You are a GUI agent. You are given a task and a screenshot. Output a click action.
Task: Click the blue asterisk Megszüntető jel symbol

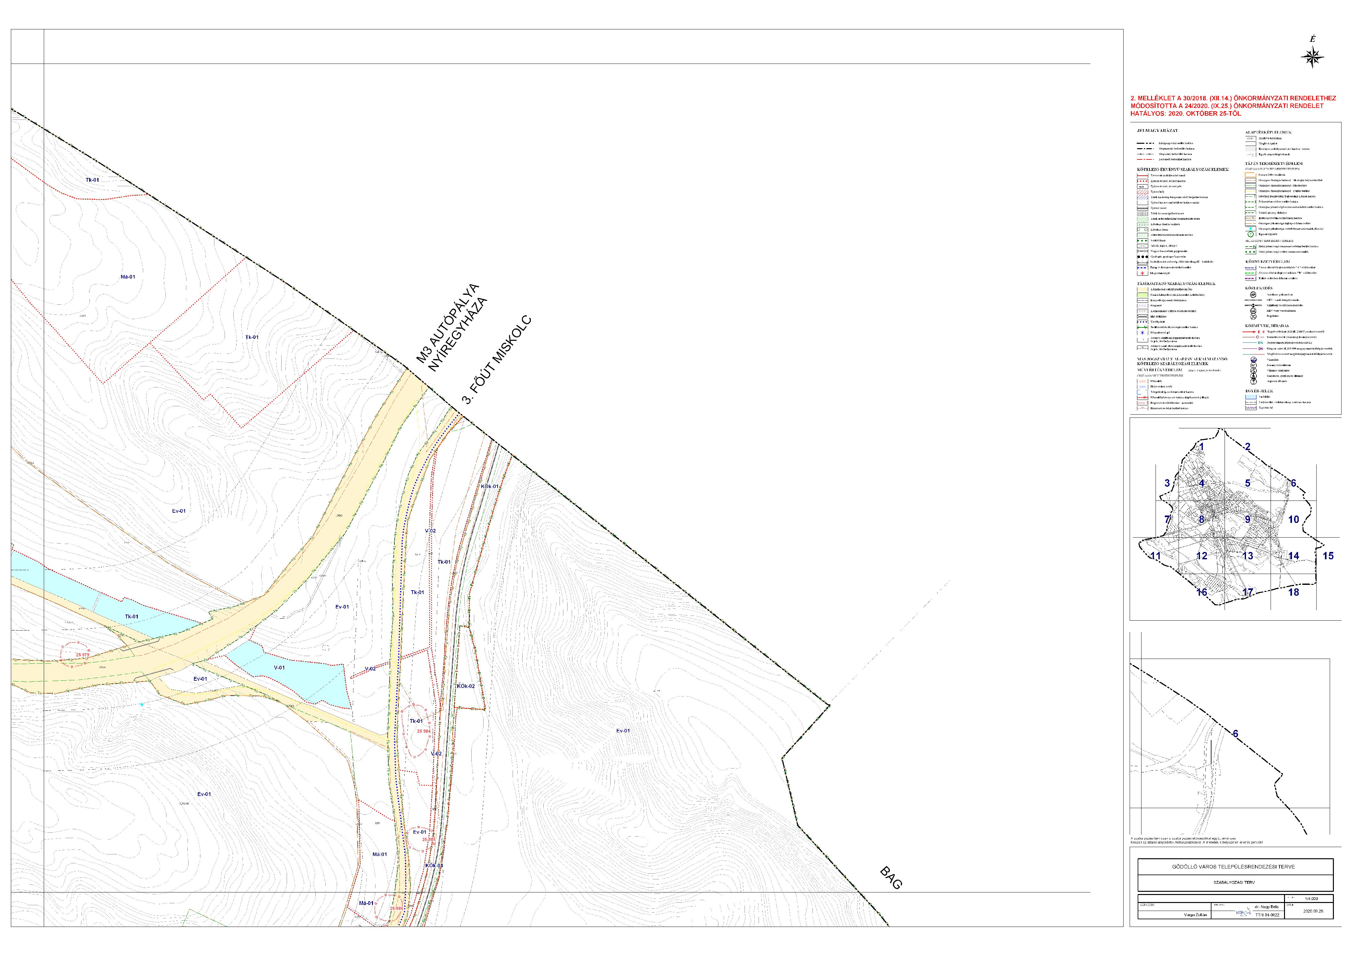click(1143, 333)
